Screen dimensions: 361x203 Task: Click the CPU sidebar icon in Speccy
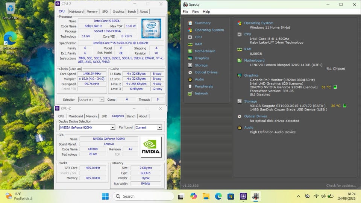pyautogui.click(x=190, y=37)
